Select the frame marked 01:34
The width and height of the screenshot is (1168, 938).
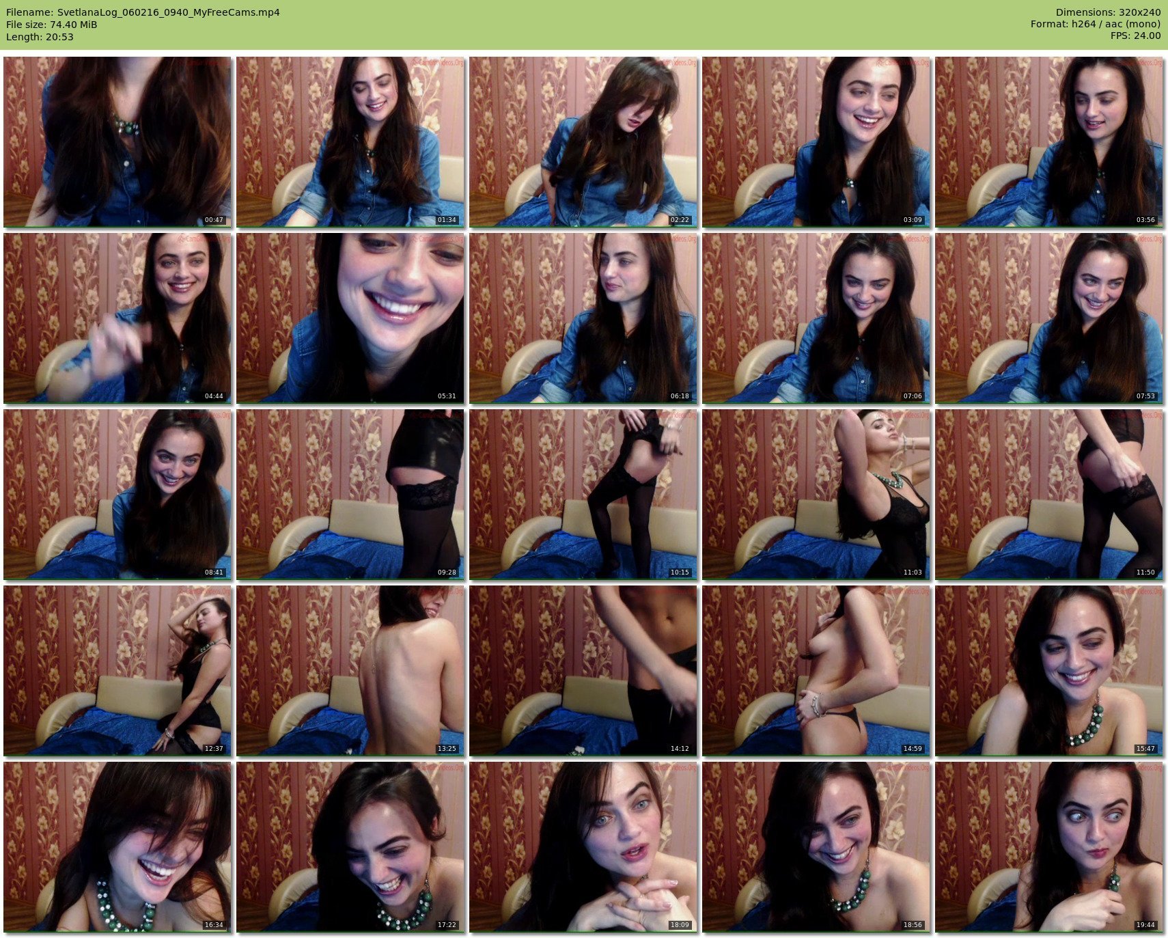pyautogui.click(x=350, y=141)
